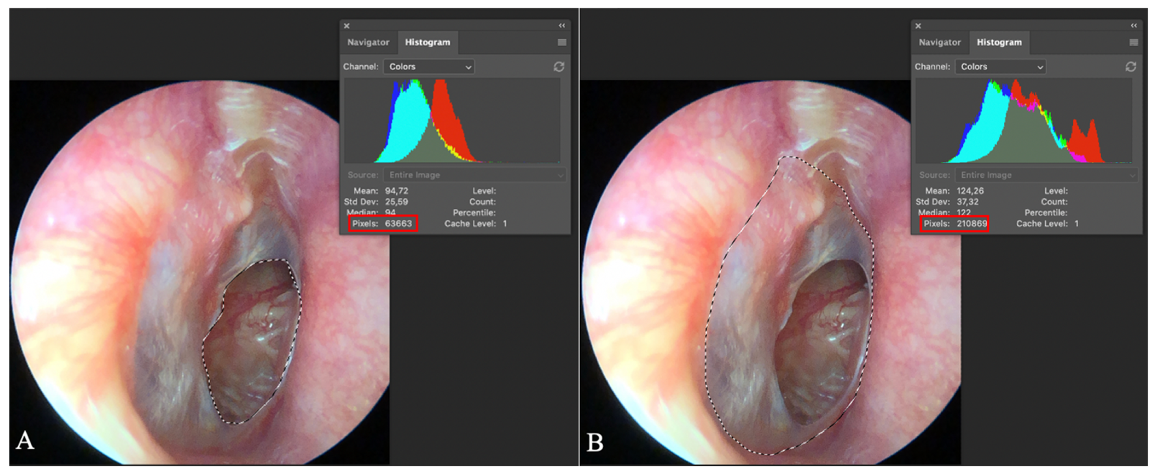Click the left Source Entire Image dropdown
The width and height of the screenshot is (1155, 476).
click(474, 175)
